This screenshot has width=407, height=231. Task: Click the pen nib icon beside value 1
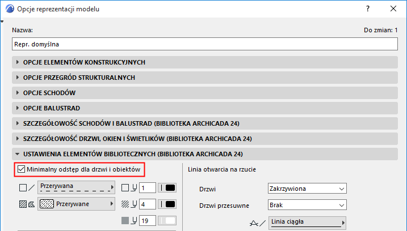pos(134,188)
